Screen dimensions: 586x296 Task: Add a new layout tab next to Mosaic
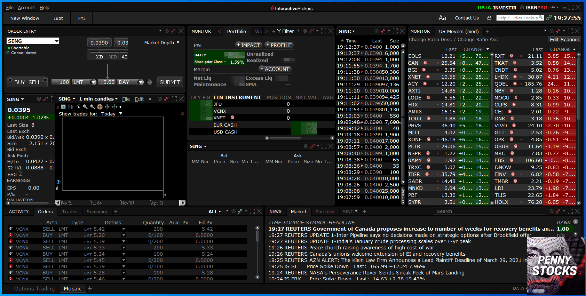tap(90, 288)
